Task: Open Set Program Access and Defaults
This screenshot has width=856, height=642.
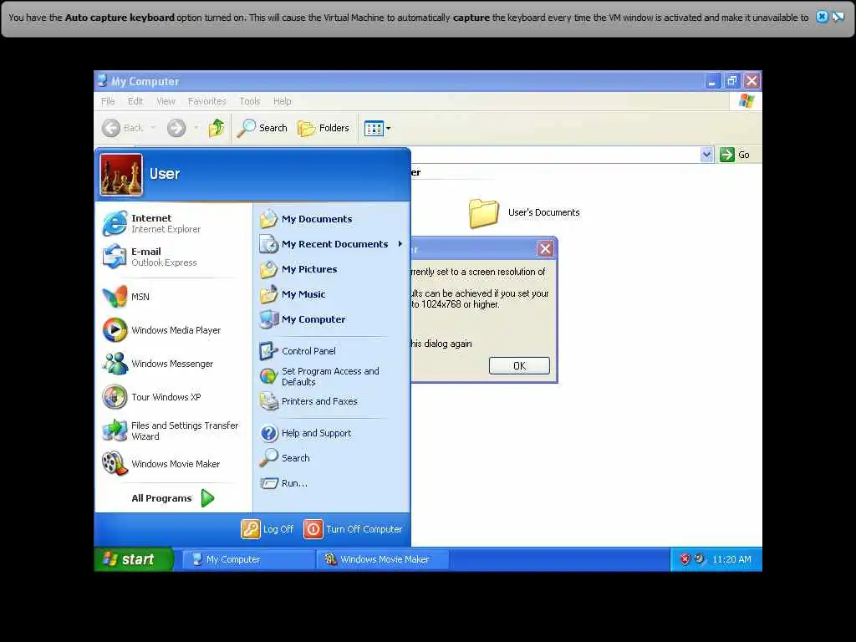Action: pyautogui.click(x=332, y=376)
